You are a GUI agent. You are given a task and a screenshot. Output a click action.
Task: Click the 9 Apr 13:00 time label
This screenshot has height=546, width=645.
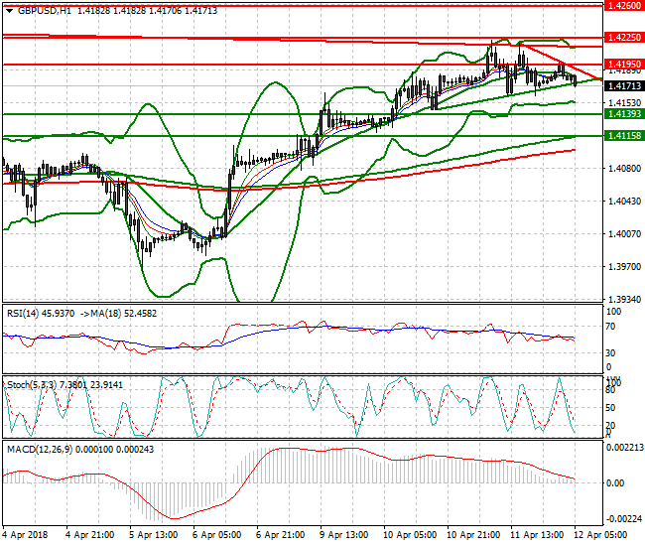(343, 535)
